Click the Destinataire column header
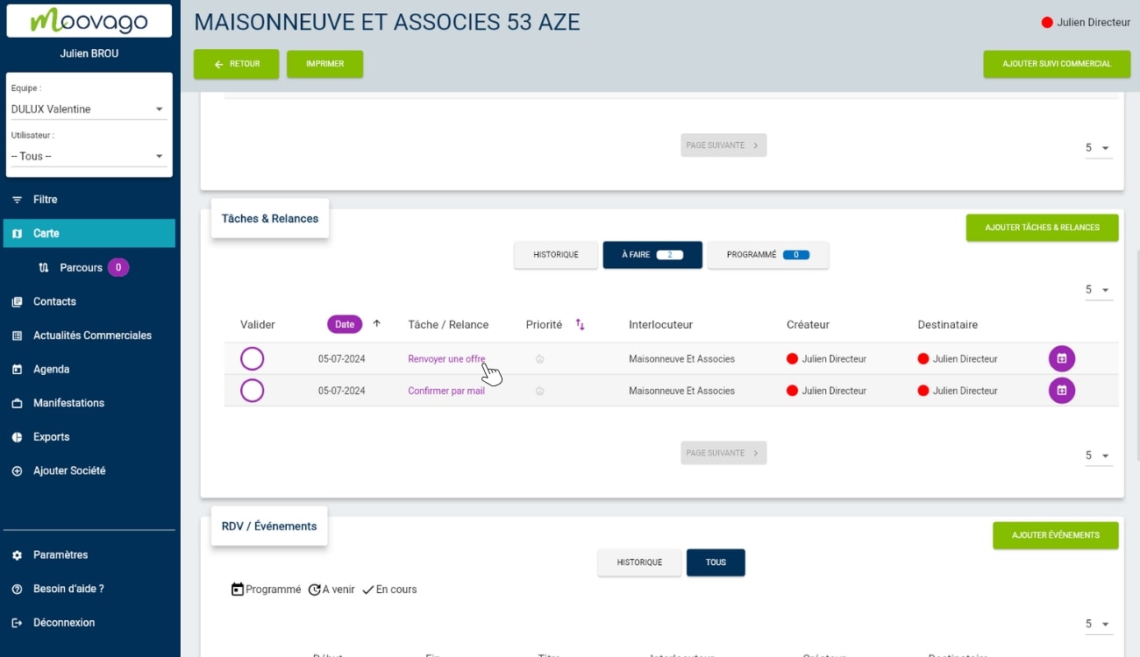Image resolution: width=1140 pixels, height=657 pixels. point(947,325)
